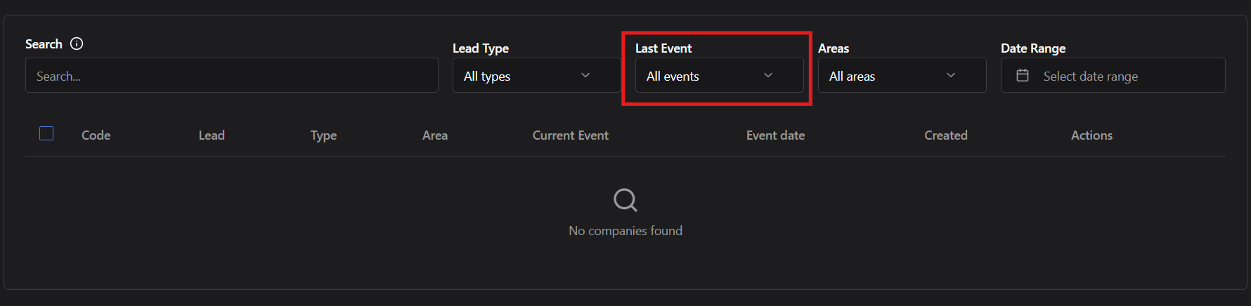The image size is (1251, 306).
Task: Click the Created column header
Action: pos(945,135)
